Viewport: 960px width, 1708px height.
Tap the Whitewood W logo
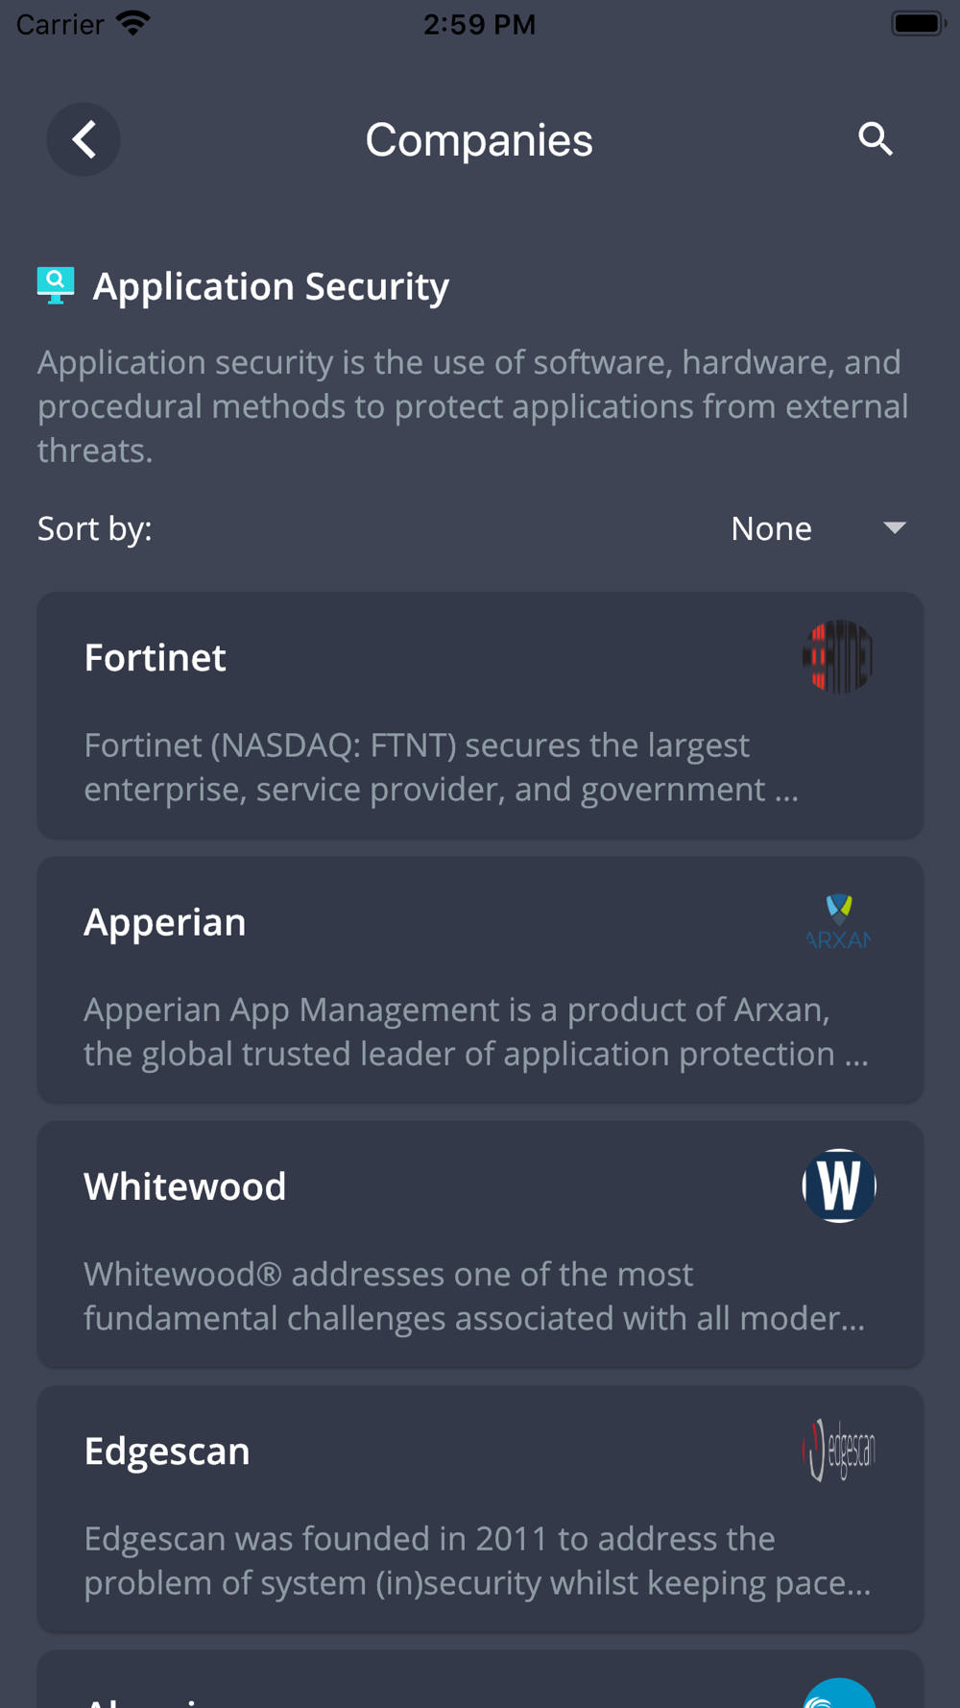coord(838,1185)
